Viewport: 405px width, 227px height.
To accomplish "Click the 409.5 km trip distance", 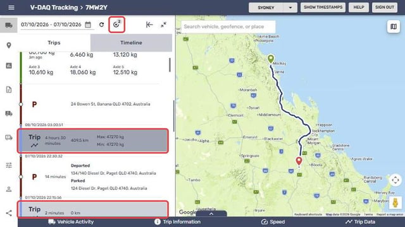I will [80, 140].
